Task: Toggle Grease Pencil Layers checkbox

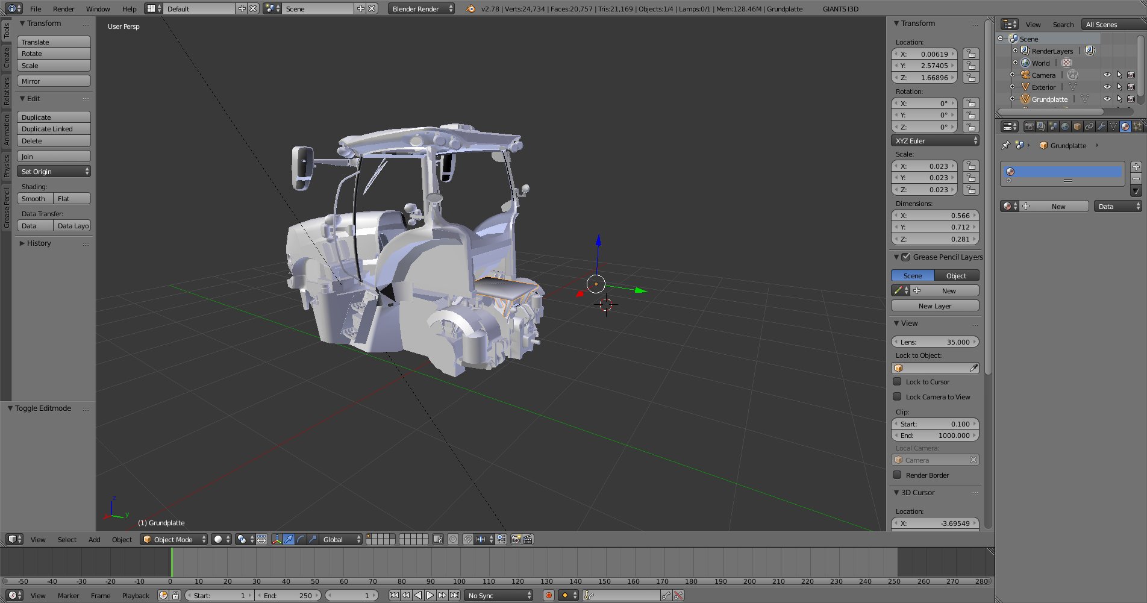Action: [905, 257]
